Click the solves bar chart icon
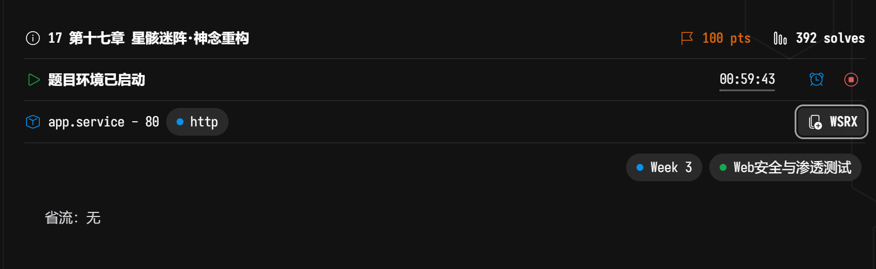 click(x=780, y=39)
